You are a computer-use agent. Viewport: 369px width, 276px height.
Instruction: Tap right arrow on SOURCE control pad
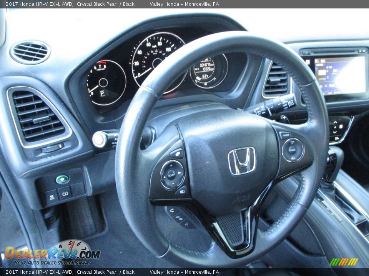click(x=180, y=173)
